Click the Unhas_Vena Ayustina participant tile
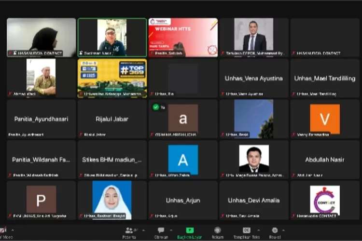This screenshot has width=362, height=241. coord(254,78)
